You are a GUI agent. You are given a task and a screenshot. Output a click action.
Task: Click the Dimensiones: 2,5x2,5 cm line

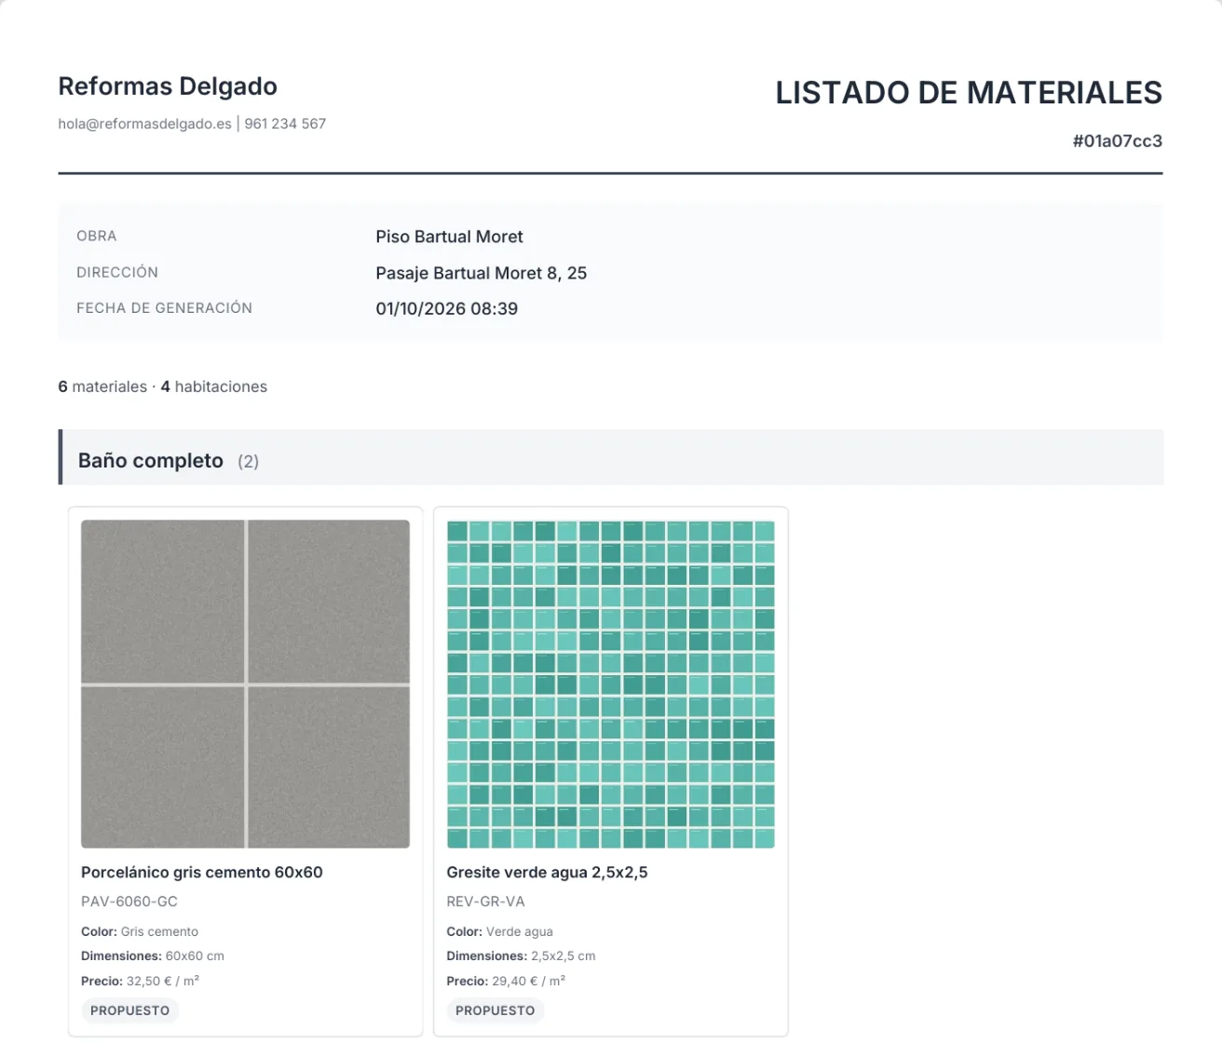(x=521, y=956)
